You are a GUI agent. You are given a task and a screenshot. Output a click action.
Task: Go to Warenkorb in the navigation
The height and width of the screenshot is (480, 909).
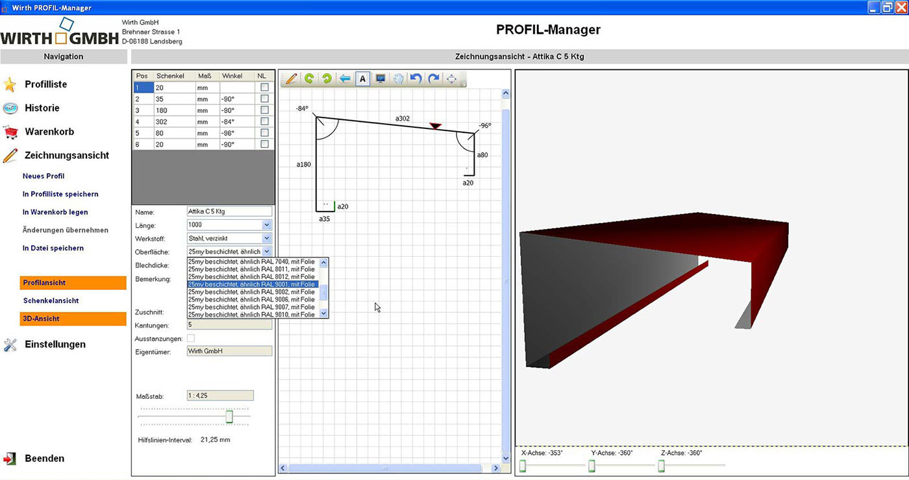click(49, 132)
